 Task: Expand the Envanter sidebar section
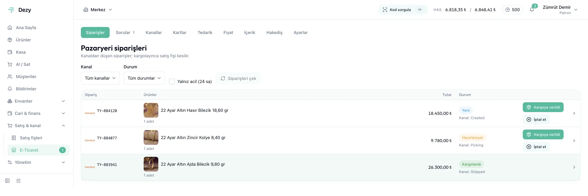pyautogui.click(x=37, y=101)
